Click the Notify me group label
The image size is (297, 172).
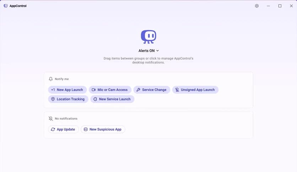(62, 79)
